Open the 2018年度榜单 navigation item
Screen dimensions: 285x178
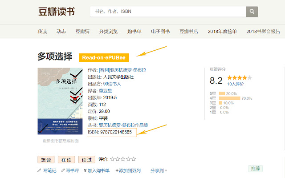pyautogui.click(x=222, y=32)
